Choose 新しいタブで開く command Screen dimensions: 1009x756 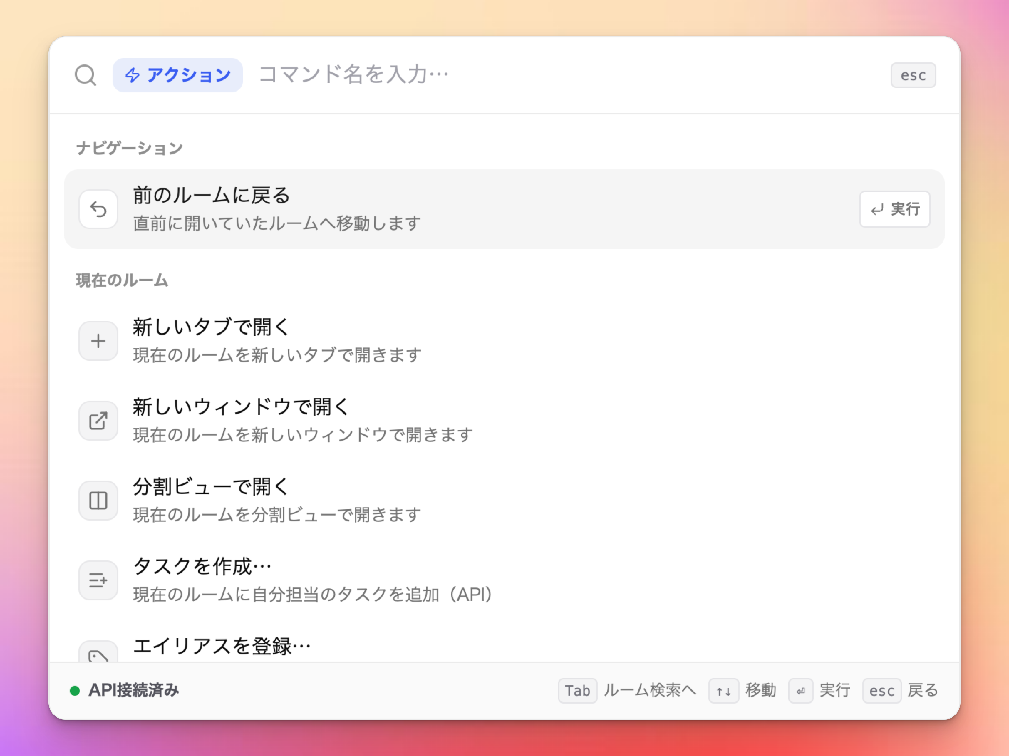[x=504, y=341]
